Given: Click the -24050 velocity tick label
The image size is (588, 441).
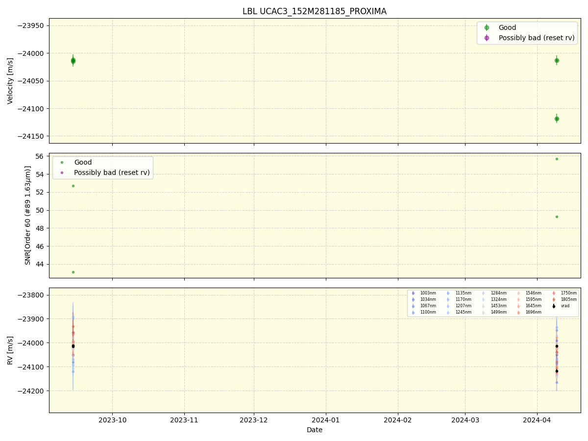Looking at the screenshot, I should [x=31, y=81].
